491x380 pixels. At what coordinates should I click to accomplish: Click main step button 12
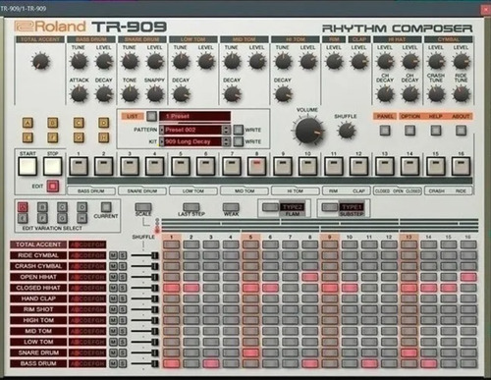point(358,166)
